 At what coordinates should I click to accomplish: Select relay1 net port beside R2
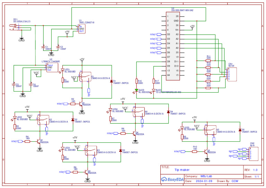click(63, 104)
